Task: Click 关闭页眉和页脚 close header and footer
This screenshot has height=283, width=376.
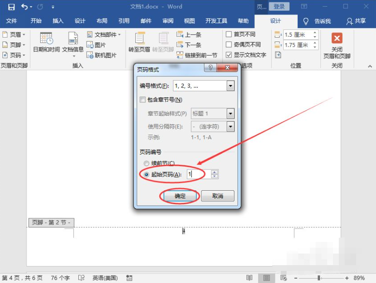Action: 337,45
